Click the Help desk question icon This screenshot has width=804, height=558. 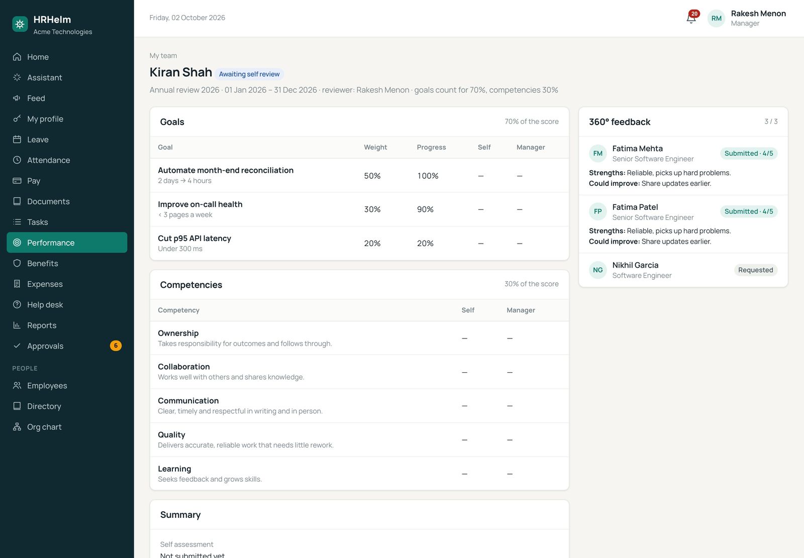pos(17,304)
